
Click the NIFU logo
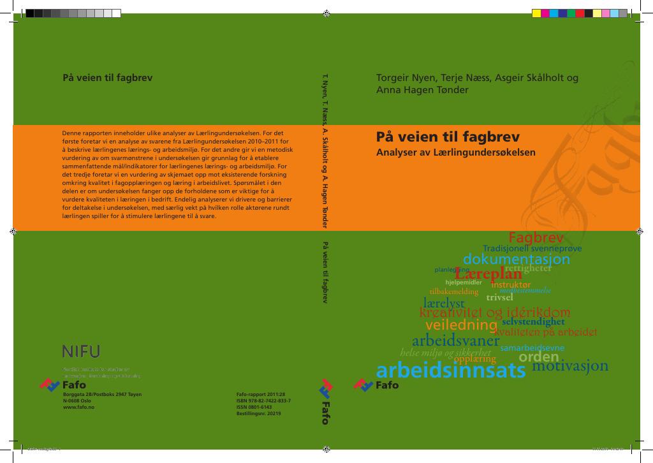click(x=81, y=351)
